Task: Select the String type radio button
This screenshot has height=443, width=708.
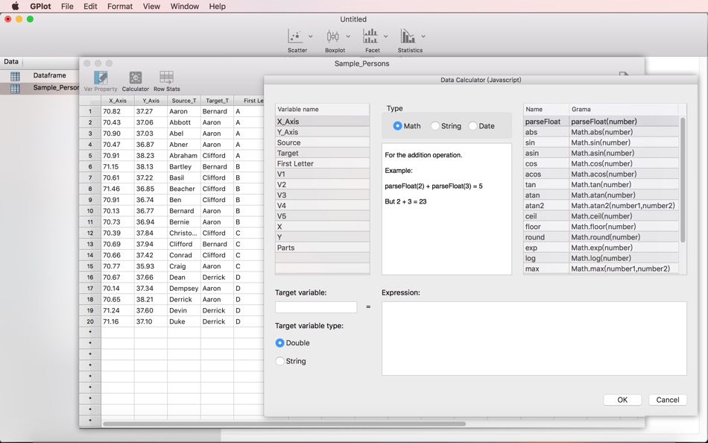Action: [435, 126]
